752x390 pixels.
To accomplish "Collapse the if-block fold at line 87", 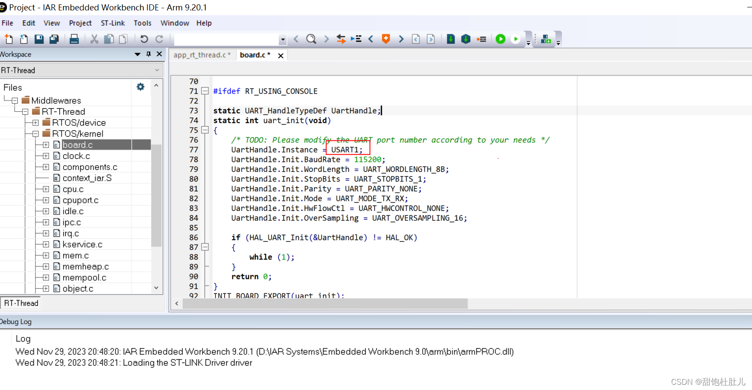I will [x=205, y=247].
